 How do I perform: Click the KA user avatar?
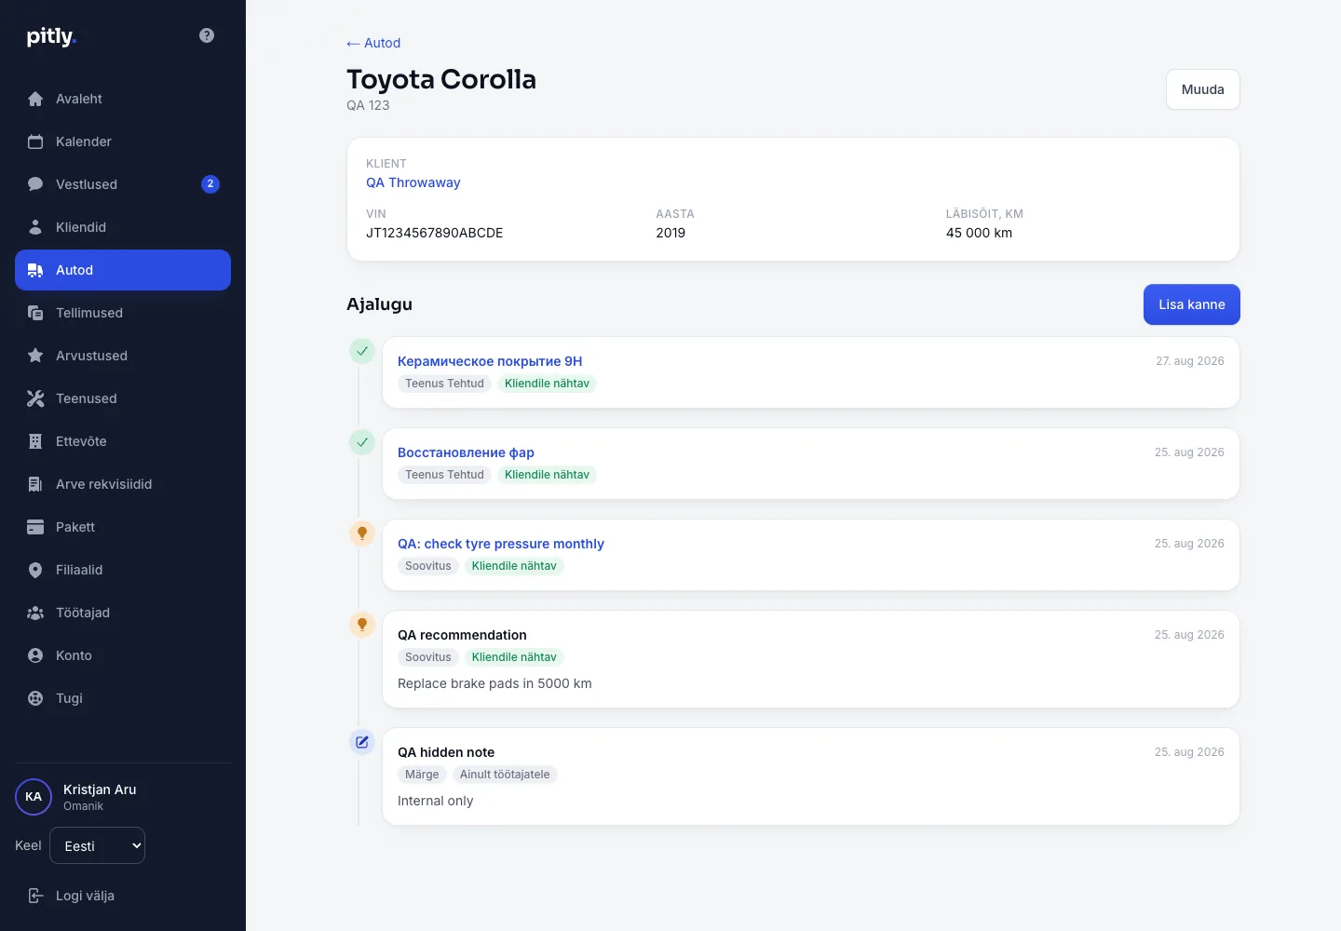click(34, 797)
